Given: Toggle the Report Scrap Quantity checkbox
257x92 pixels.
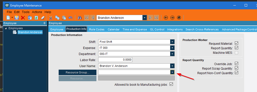Looking at the screenshot, I should point(236,68).
